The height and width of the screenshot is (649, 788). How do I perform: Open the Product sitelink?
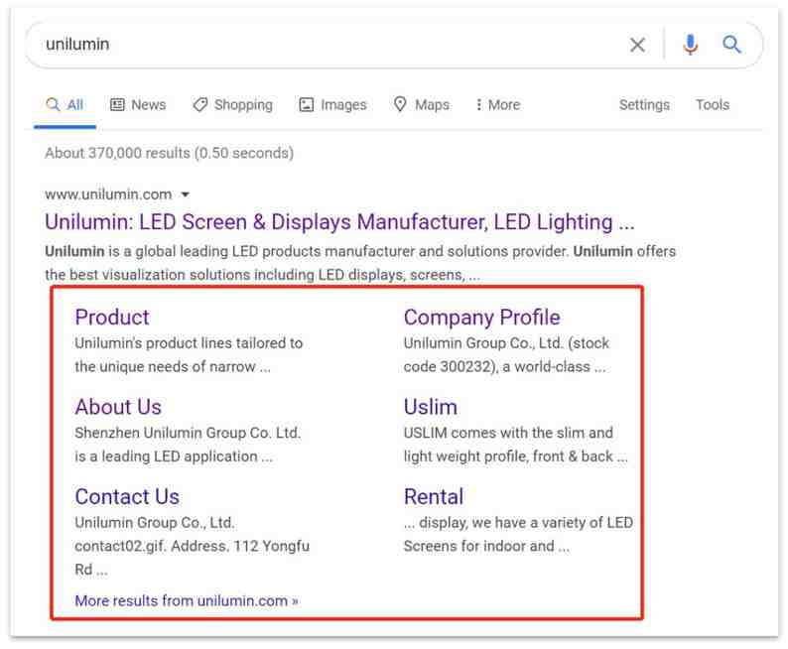(112, 318)
